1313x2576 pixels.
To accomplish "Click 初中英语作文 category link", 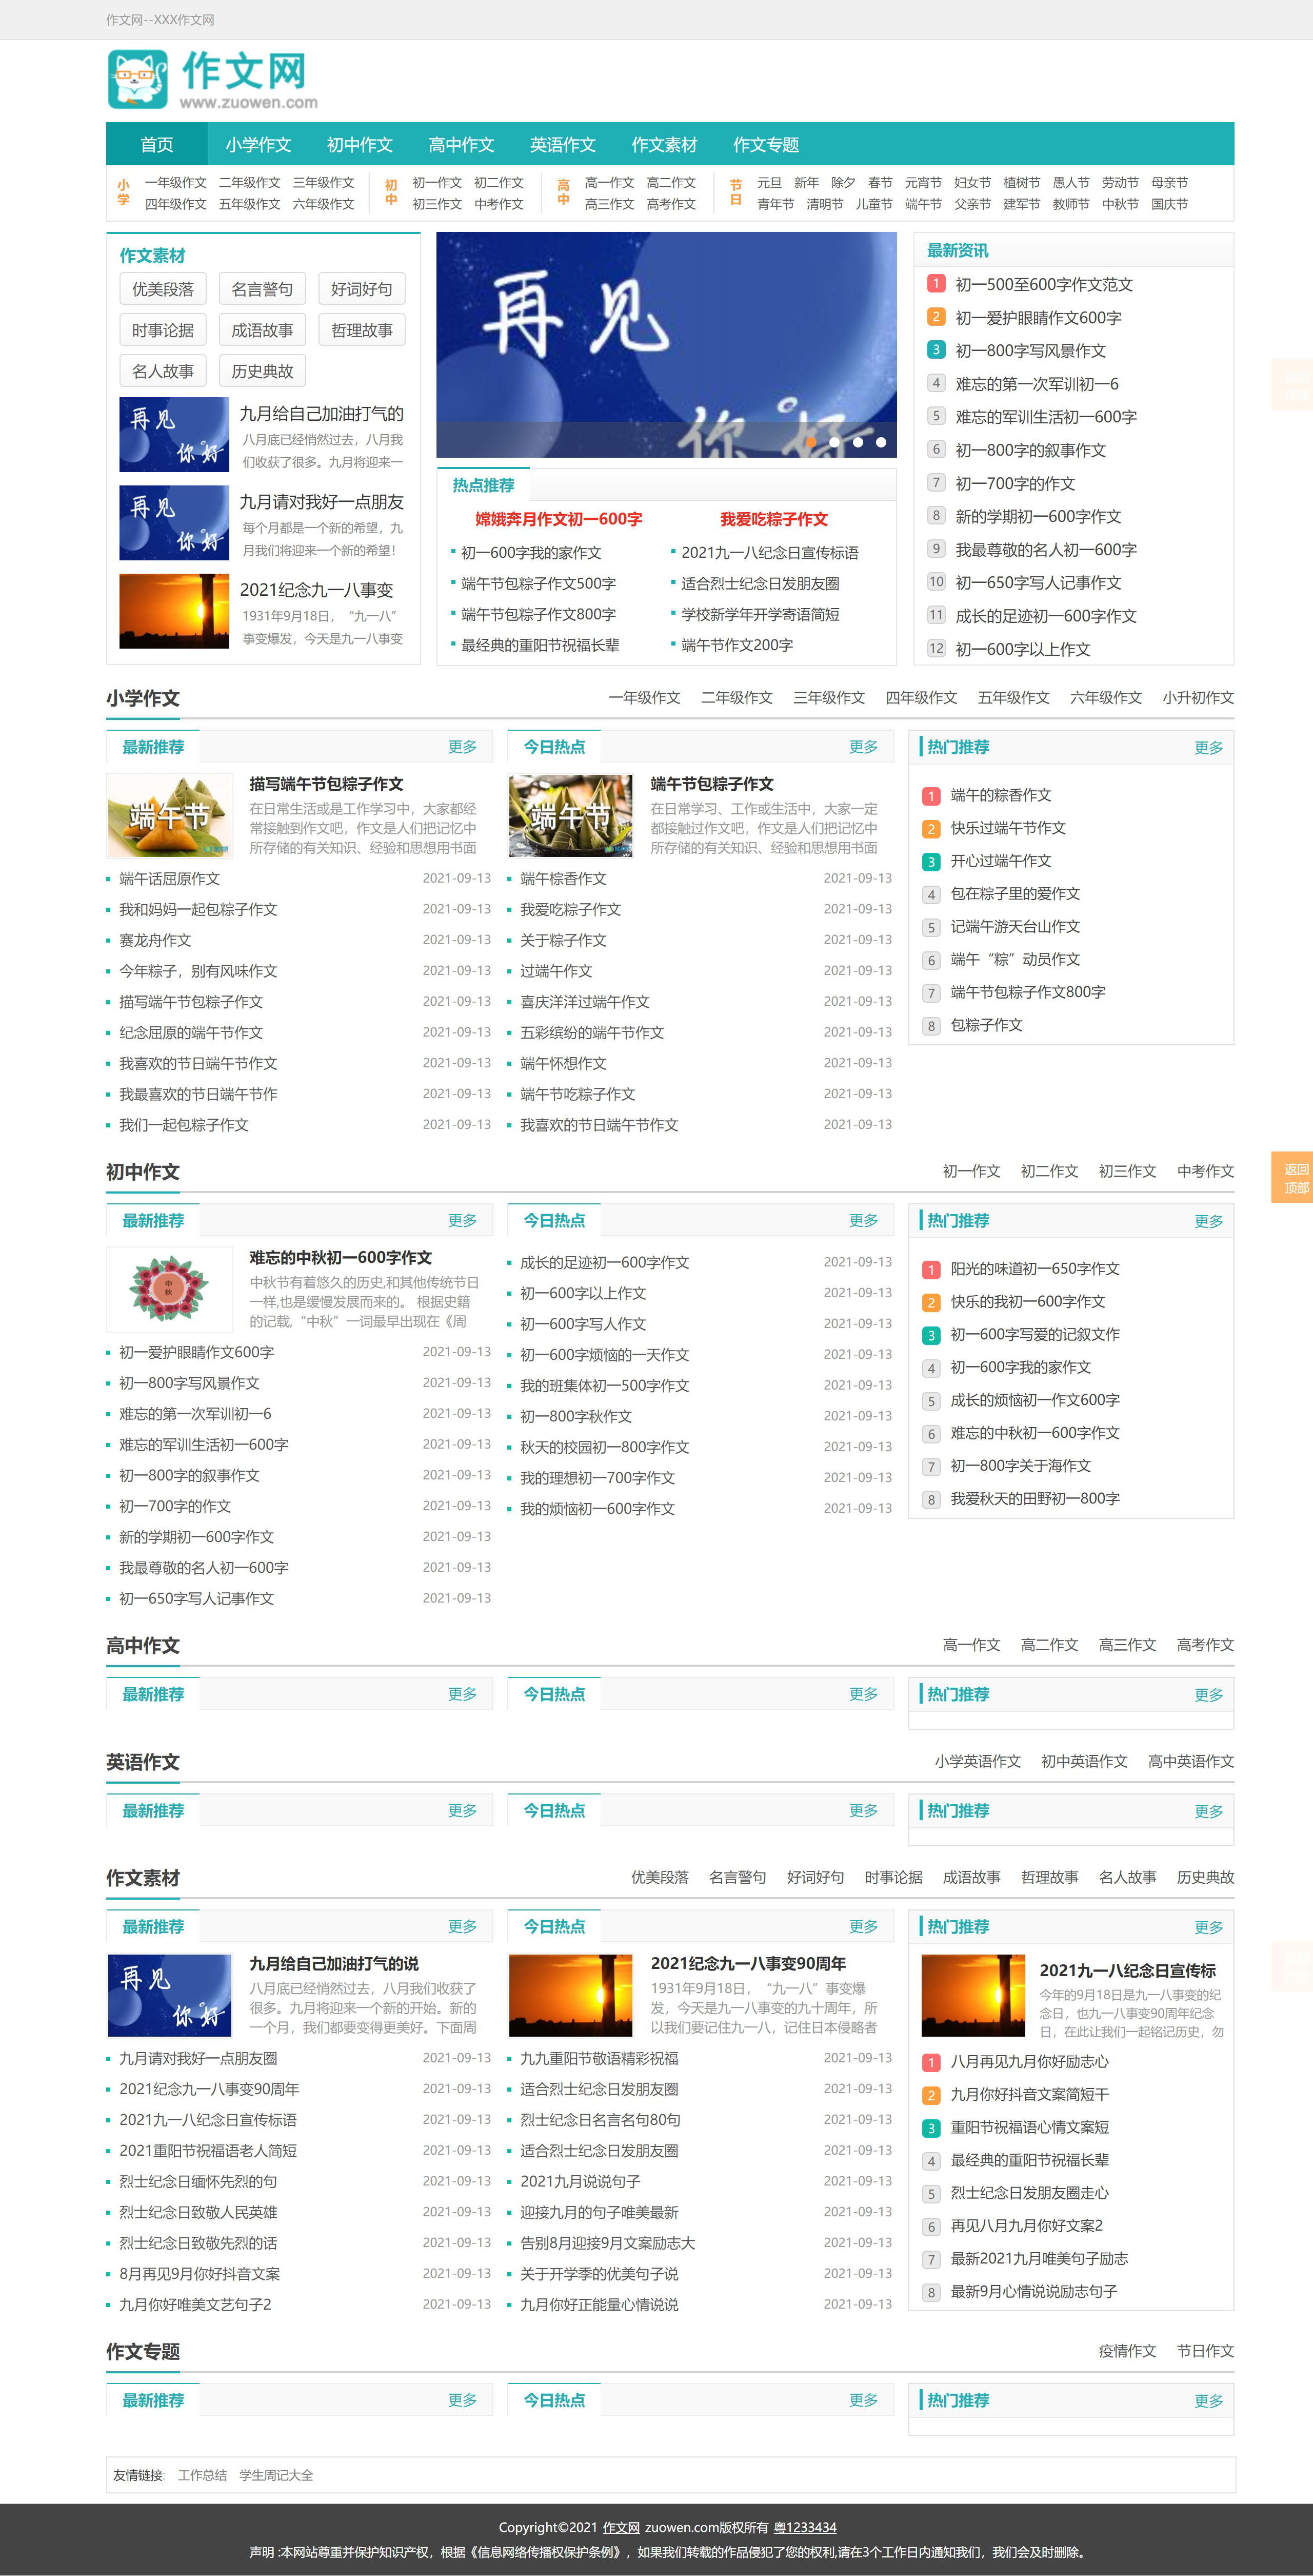I will [1084, 1761].
